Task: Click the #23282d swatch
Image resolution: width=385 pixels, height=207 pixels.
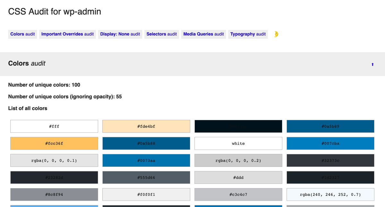Action: tap(54, 177)
